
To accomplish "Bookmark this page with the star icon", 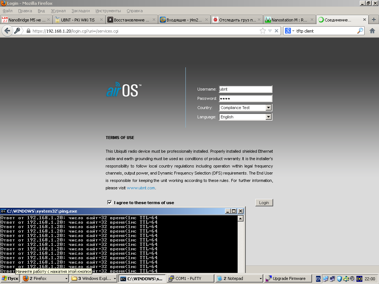I will pyautogui.click(x=262, y=31).
